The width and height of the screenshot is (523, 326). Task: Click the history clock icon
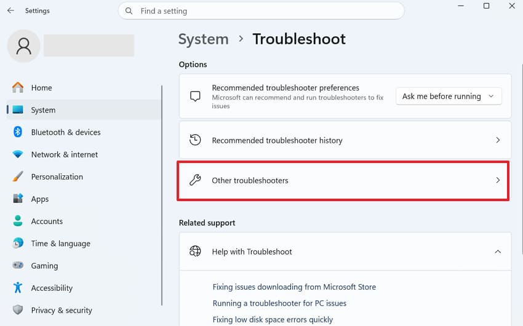click(195, 140)
